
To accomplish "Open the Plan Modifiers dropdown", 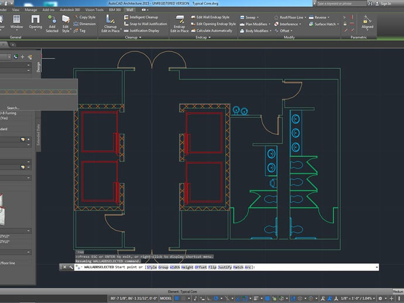I will [x=255, y=24].
